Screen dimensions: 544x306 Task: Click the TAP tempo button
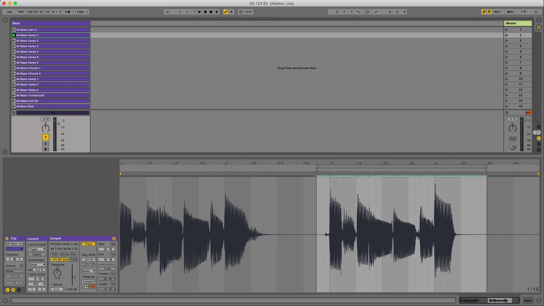21,12
